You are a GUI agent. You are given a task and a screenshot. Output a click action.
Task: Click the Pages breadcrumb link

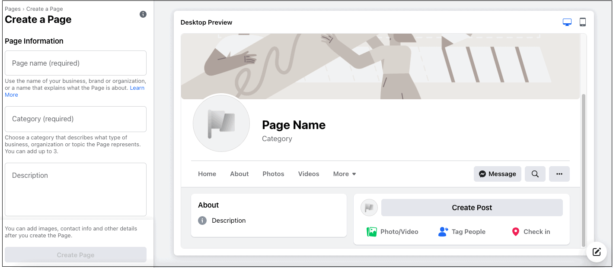13,9
